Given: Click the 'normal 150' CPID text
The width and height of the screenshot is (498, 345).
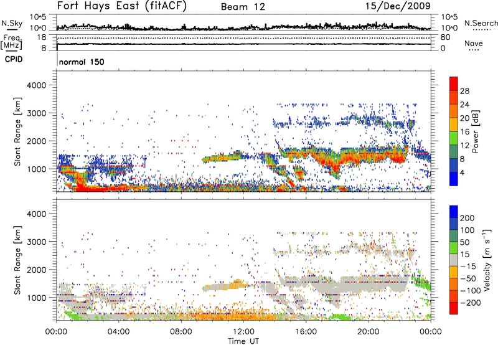Looking at the screenshot, I should coord(82,62).
